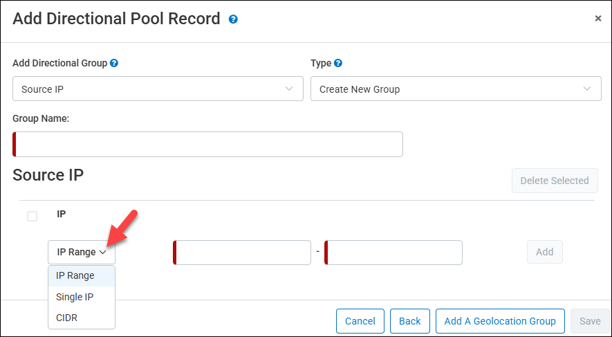Click the Add button for IP entry
The height and width of the screenshot is (337, 612).
[544, 253]
